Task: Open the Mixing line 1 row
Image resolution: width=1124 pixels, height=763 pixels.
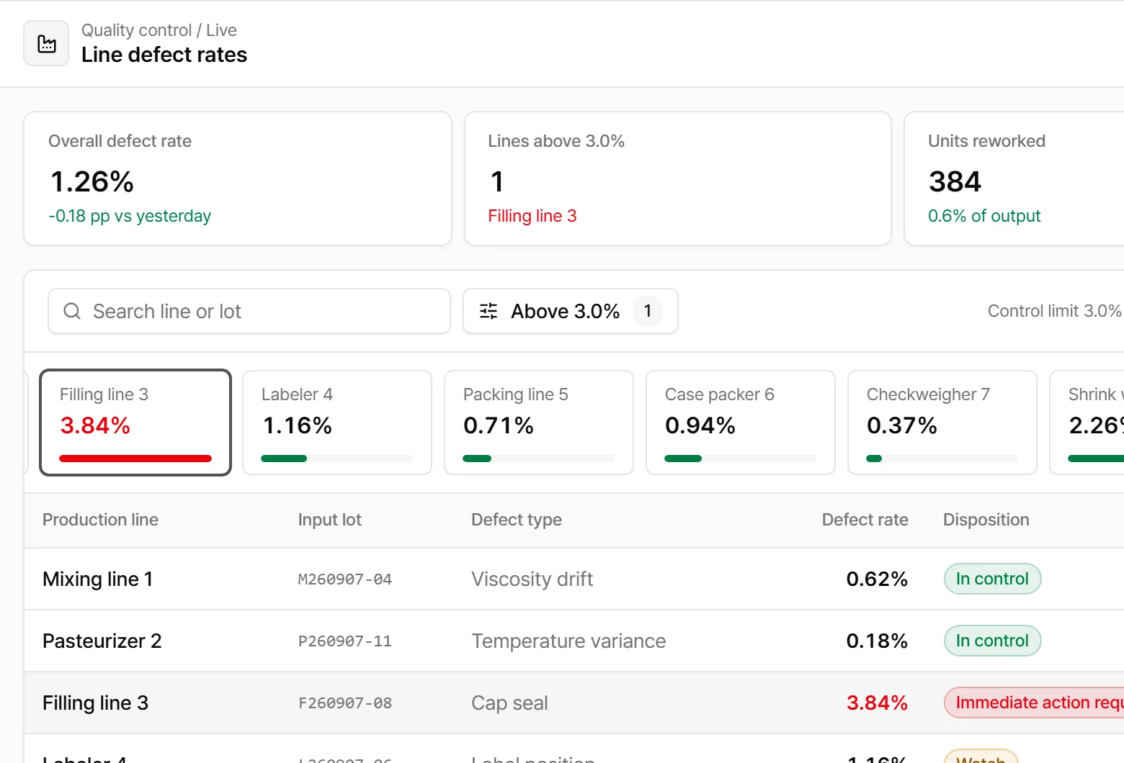Action: 574,579
